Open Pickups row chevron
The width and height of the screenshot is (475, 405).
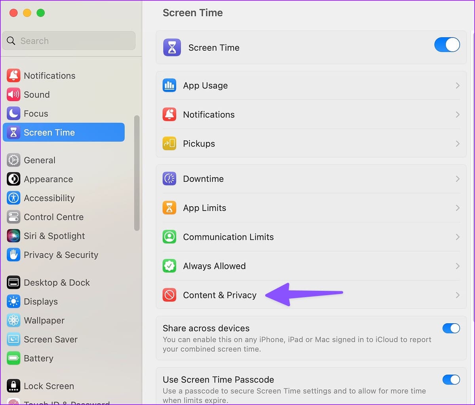click(458, 143)
